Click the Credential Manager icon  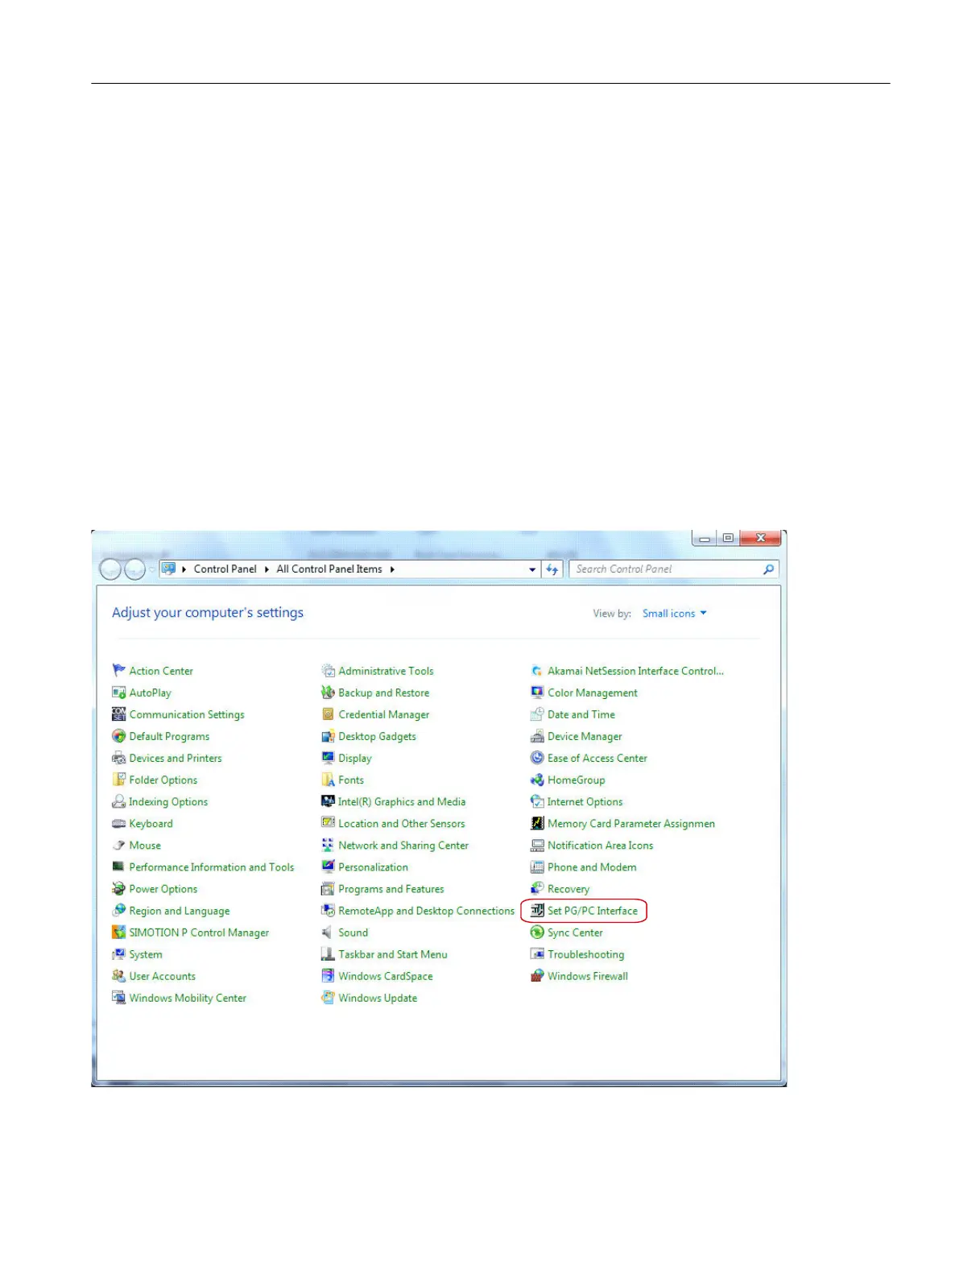point(328,713)
